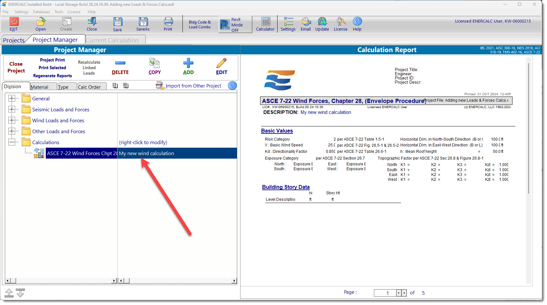Run the Update check icon
The image size is (547, 305).
click(322, 24)
